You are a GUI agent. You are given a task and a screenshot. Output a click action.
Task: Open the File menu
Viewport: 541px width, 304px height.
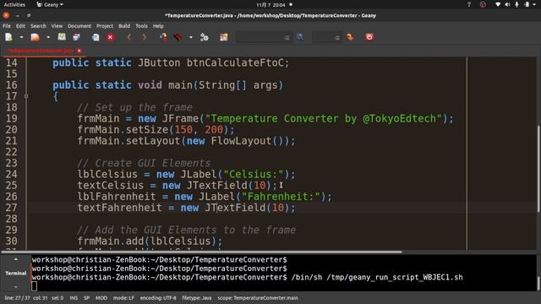(7, 26)
